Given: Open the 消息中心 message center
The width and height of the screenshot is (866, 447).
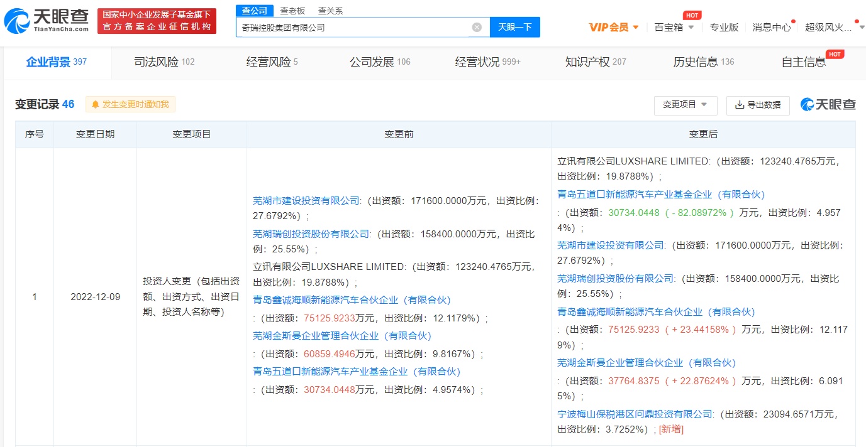Looking at the screenshot, I should click(772, 27).
